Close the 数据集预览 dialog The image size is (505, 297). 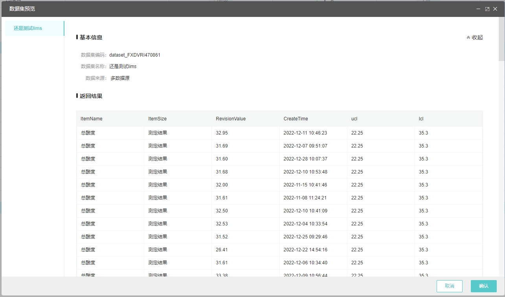click(x=495, y=9)
